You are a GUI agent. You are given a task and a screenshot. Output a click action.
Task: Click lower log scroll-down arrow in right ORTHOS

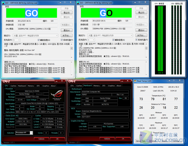(146, 75)
